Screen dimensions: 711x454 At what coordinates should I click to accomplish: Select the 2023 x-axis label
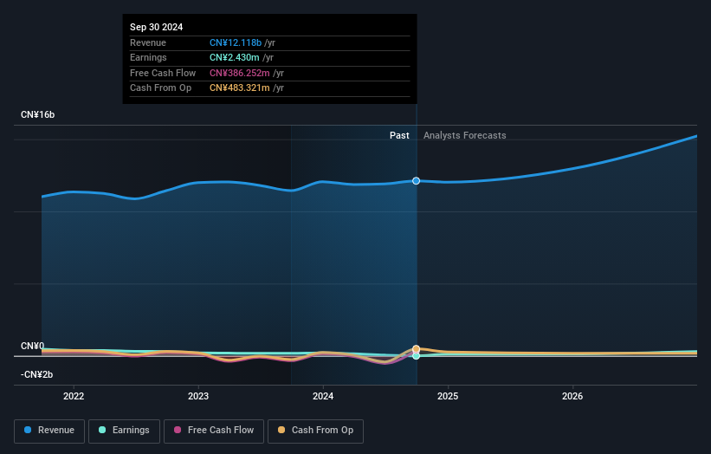pos(198,396)
